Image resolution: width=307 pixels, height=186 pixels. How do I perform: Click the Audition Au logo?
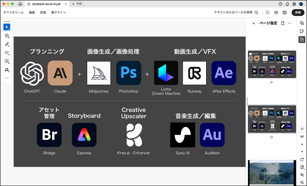212,135
